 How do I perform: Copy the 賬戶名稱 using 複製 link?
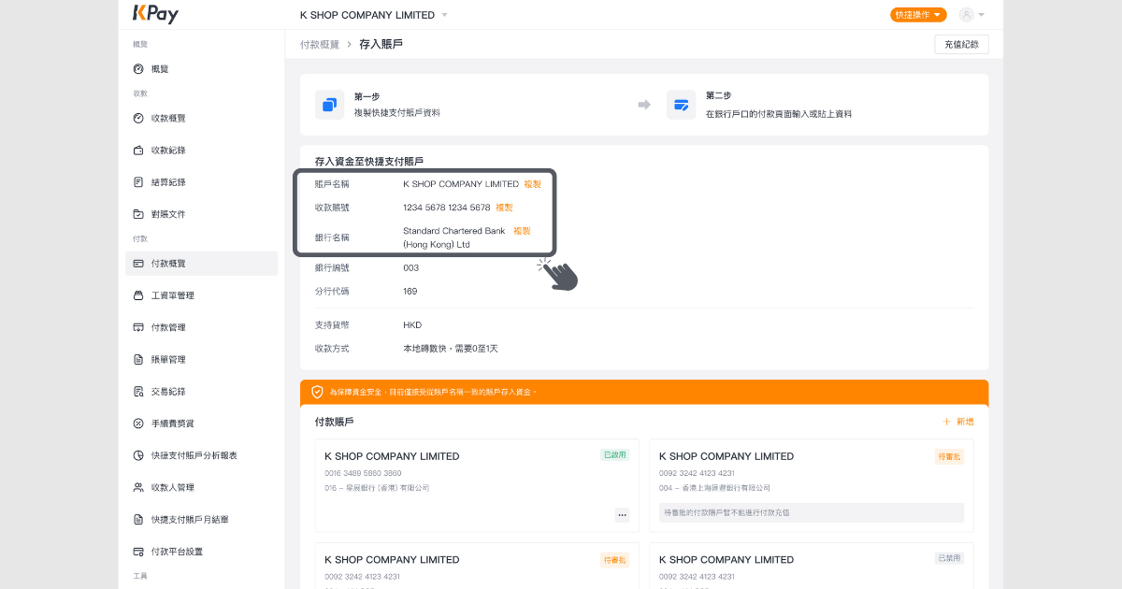click(532, 184)
